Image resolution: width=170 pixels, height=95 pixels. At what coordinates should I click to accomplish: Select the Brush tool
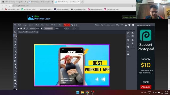(x=15, y=51)
